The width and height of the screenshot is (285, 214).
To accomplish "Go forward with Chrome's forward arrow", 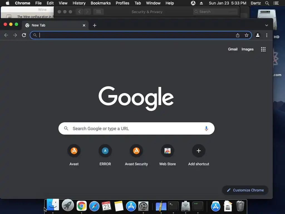I will (x=15, y=35).
